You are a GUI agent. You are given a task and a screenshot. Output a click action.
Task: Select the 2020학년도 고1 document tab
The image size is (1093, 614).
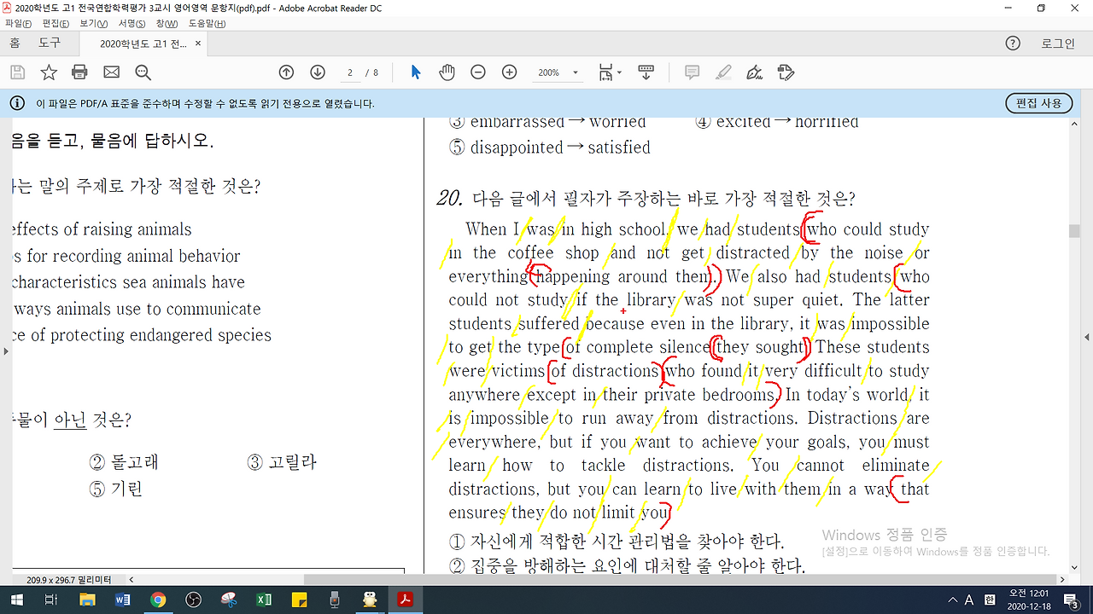point(143,43)
